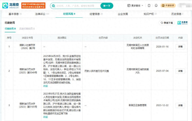Image resolution: width=192 pixels, height=121 pixels.
Task: Open 详情 for the 2026-01-16 penalty
Action: click(x=180, y=47)
